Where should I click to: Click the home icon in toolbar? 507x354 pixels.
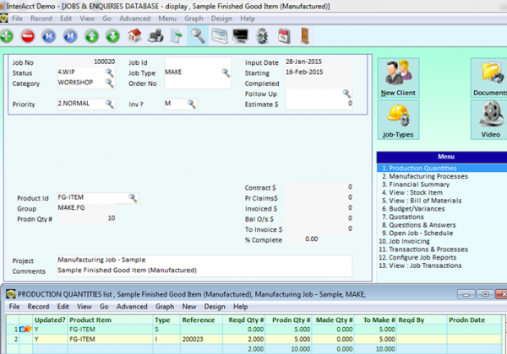tap(134, 35)
